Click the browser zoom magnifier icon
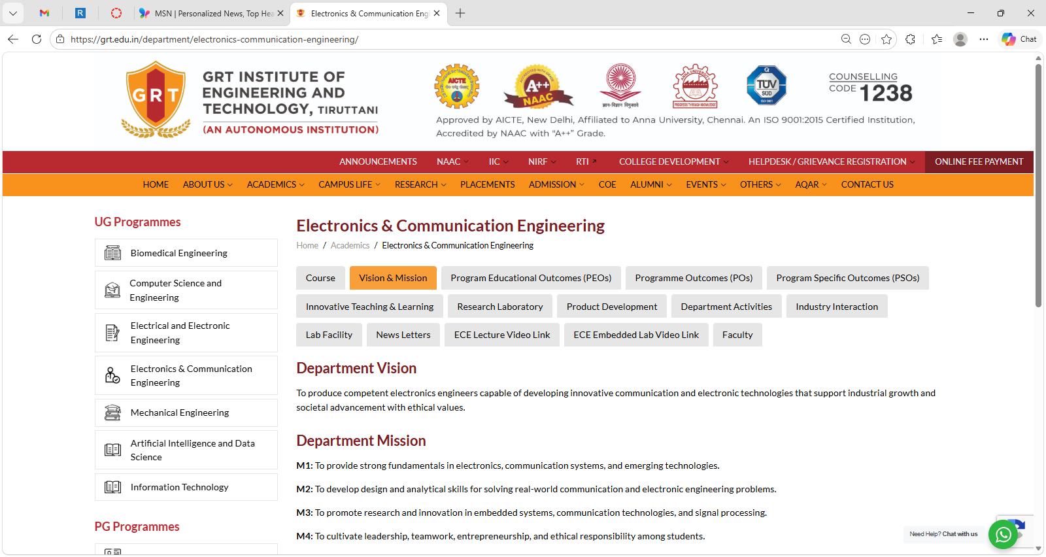The height and width of the screenshot is (557, 1046). point(846,39)
